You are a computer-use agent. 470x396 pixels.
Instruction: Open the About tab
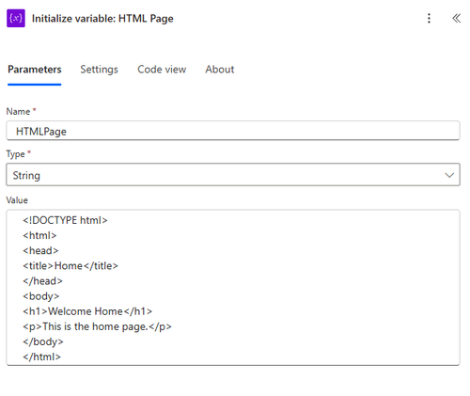point(220,70)
